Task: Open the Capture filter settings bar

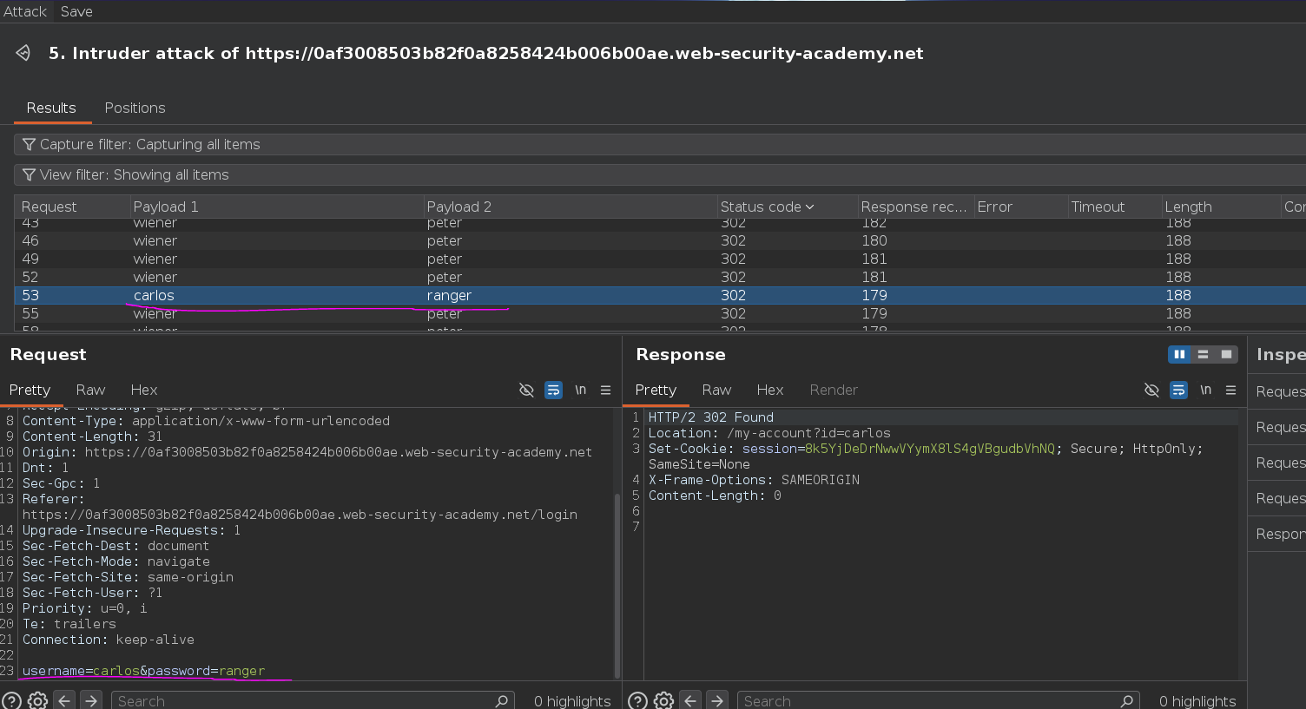Action: 660,144
